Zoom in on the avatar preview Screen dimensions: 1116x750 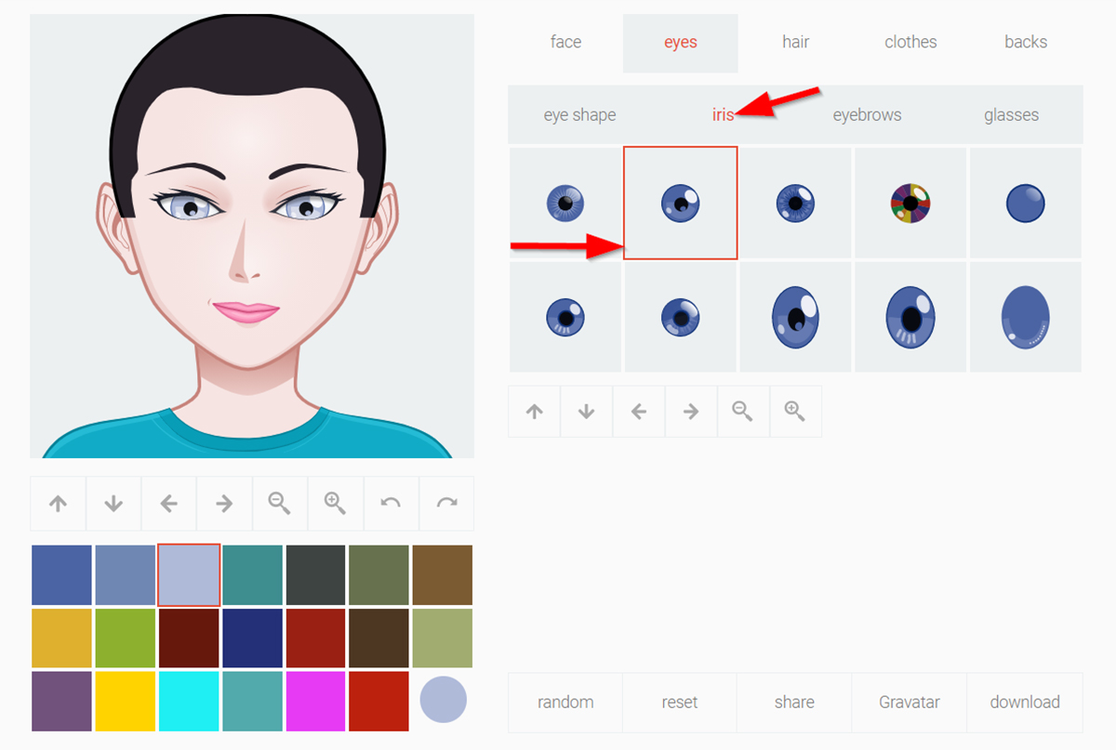pos(336,503)
